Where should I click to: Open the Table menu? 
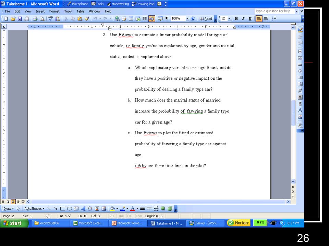[80, 11]
